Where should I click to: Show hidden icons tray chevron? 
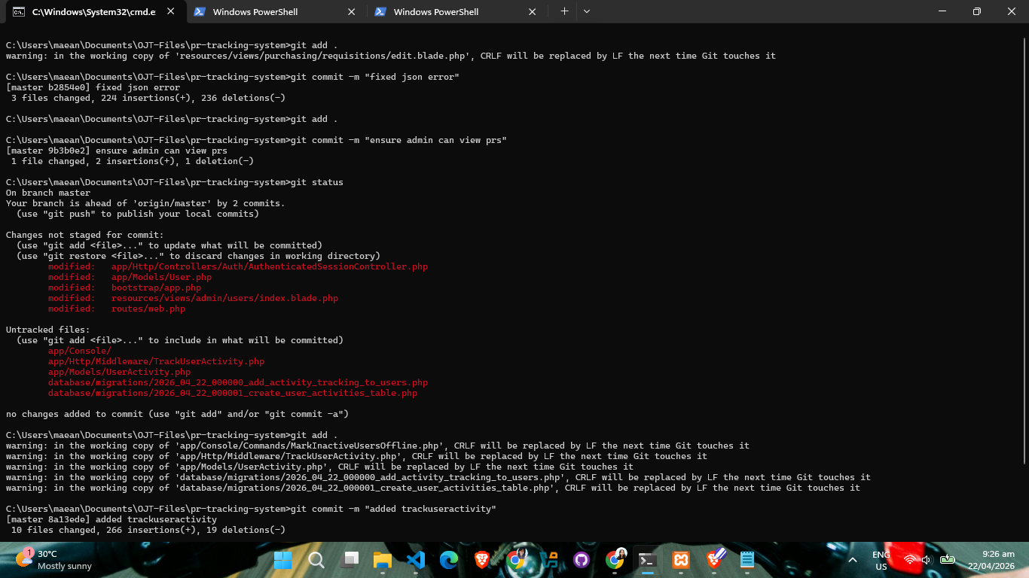(x=853, y=560)
